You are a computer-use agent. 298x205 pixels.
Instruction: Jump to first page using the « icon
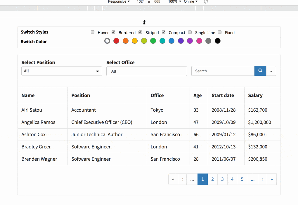coord(173,179)
